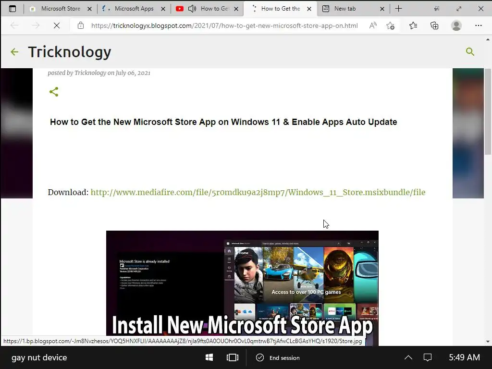Image resolution: width=492 pixels, height=369 pixels.
Task: Open the browser profile avatar
Action: 456,25
